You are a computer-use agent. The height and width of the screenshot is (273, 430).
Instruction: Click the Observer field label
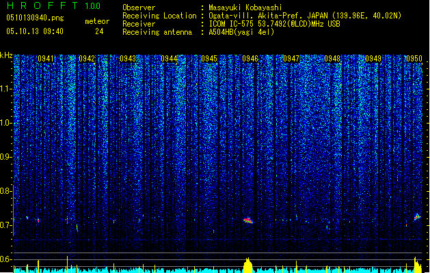coord(139,8)
